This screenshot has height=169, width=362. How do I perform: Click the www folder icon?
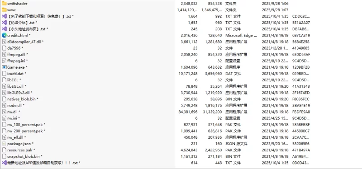pos(4,10)
